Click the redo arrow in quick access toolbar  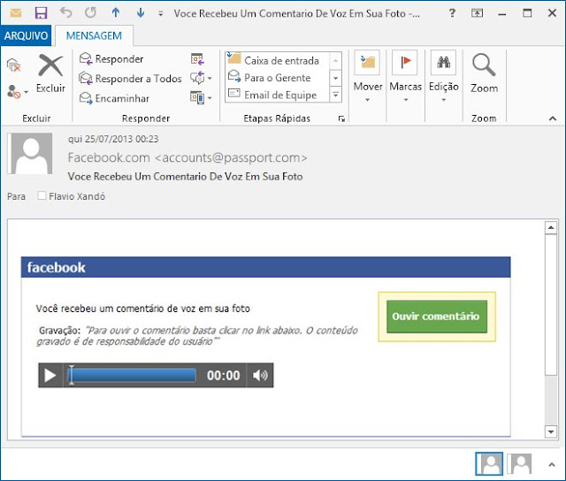pyautogui.click(x=90, y=12)
